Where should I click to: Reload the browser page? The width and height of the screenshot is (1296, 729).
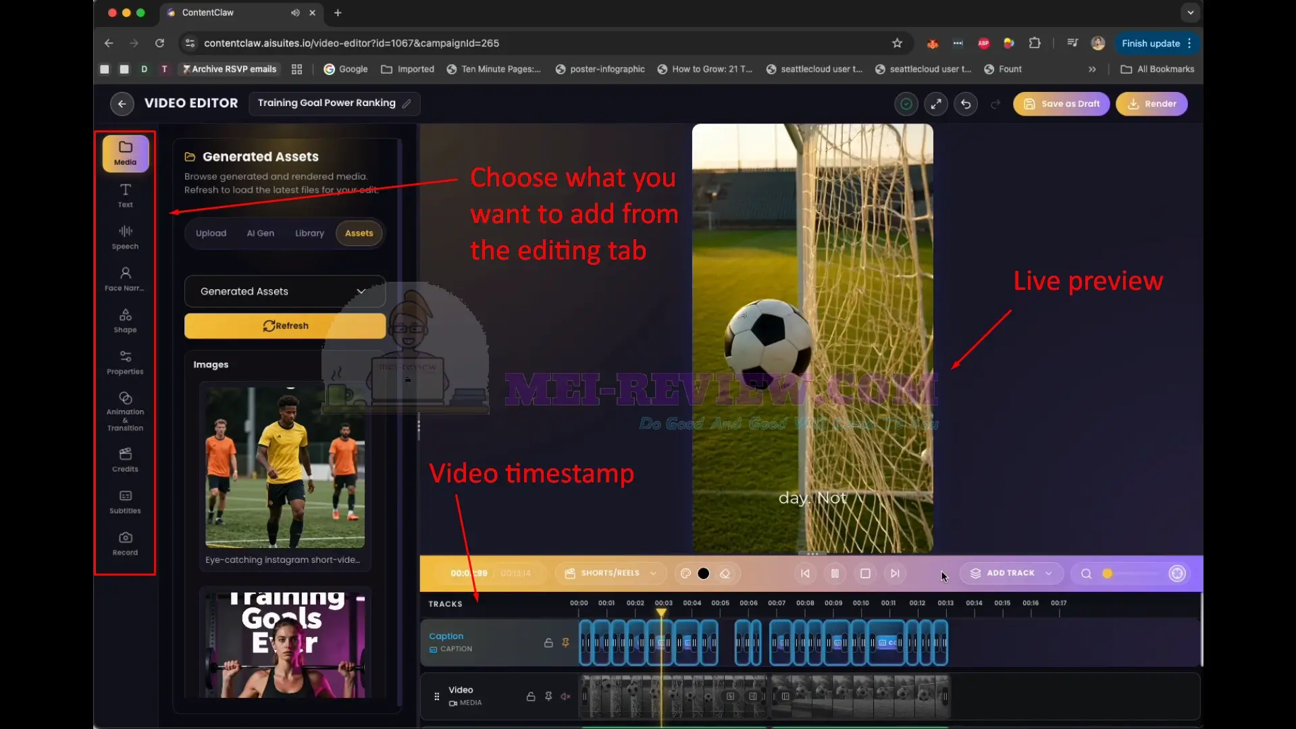(x=159, y=43)
